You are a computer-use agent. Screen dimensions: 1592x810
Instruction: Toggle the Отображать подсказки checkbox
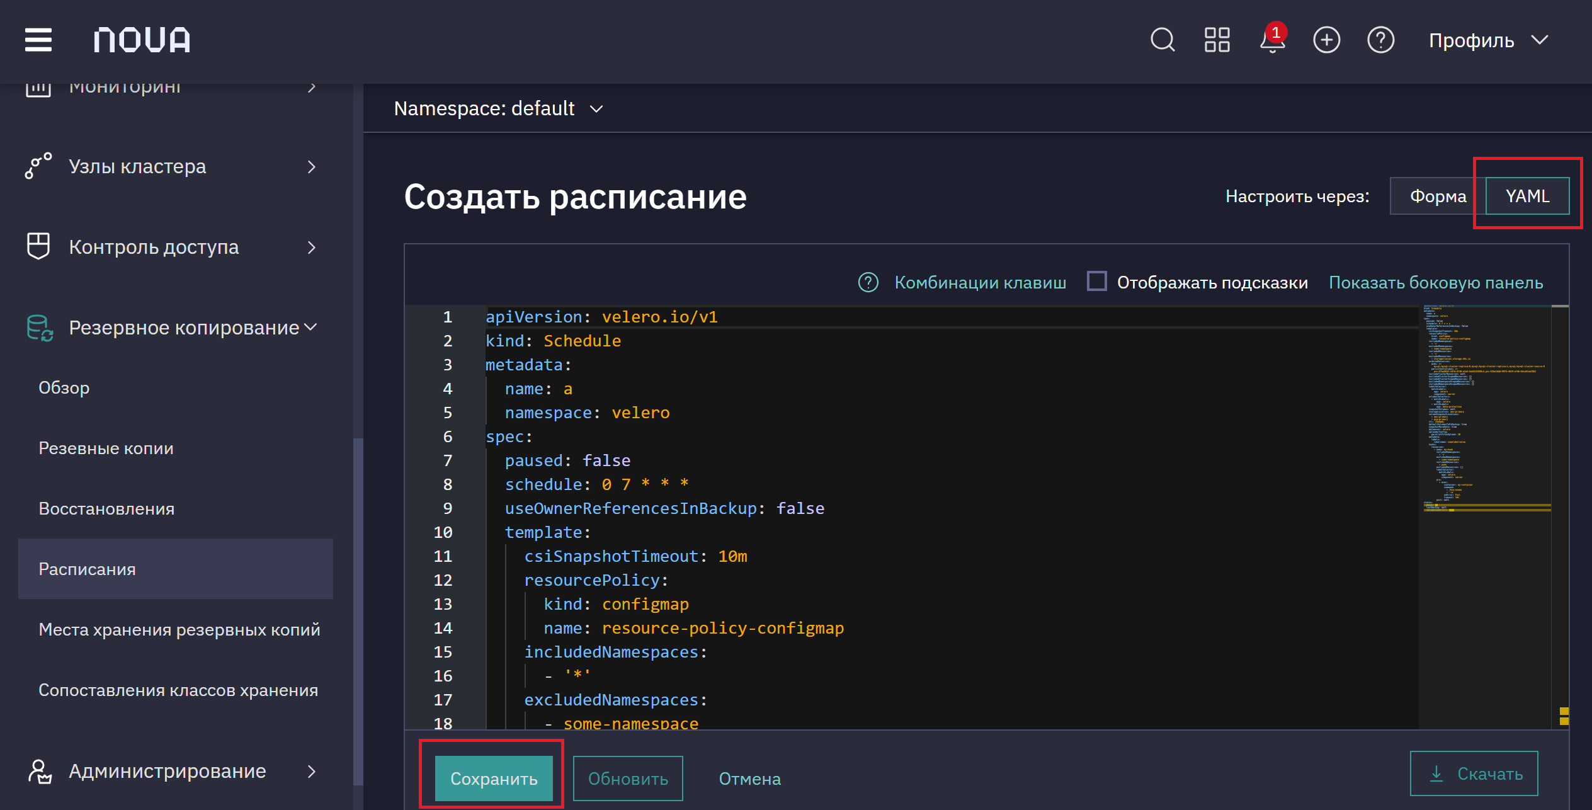click(1096, 281)
